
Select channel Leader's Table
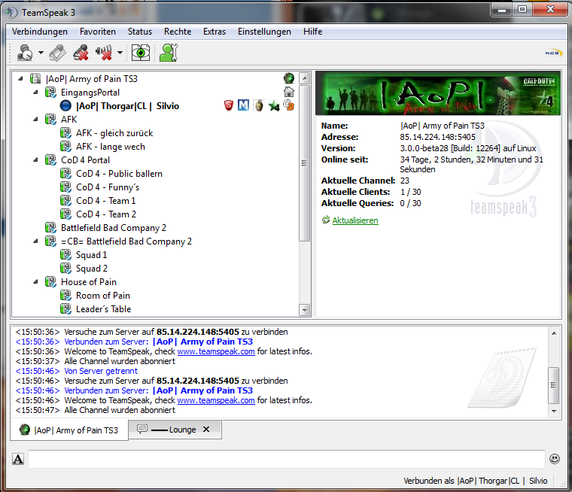(103, 309)
